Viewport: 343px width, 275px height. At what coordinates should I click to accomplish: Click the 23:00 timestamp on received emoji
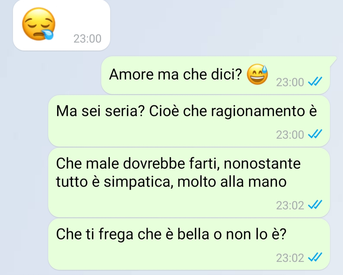[x=87, y=39]
